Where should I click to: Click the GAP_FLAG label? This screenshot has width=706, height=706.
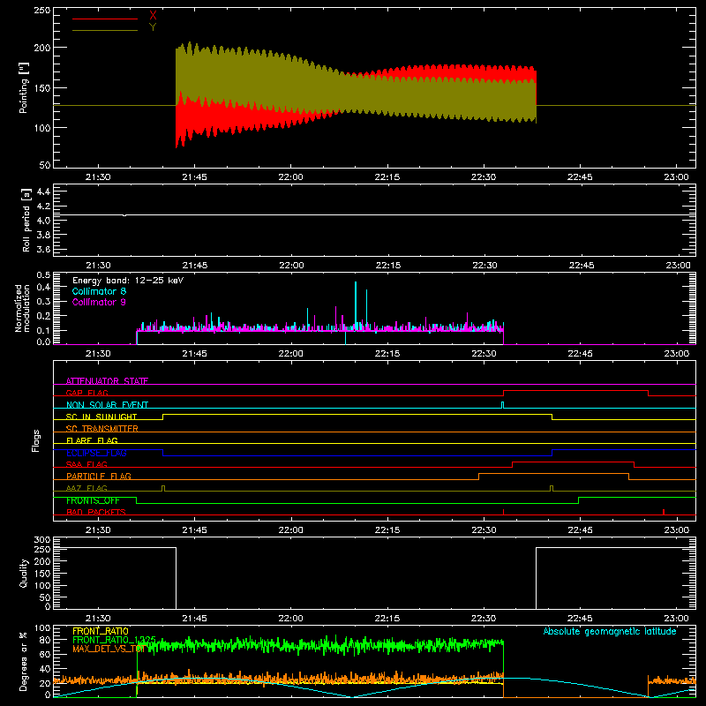pos(86,393)
